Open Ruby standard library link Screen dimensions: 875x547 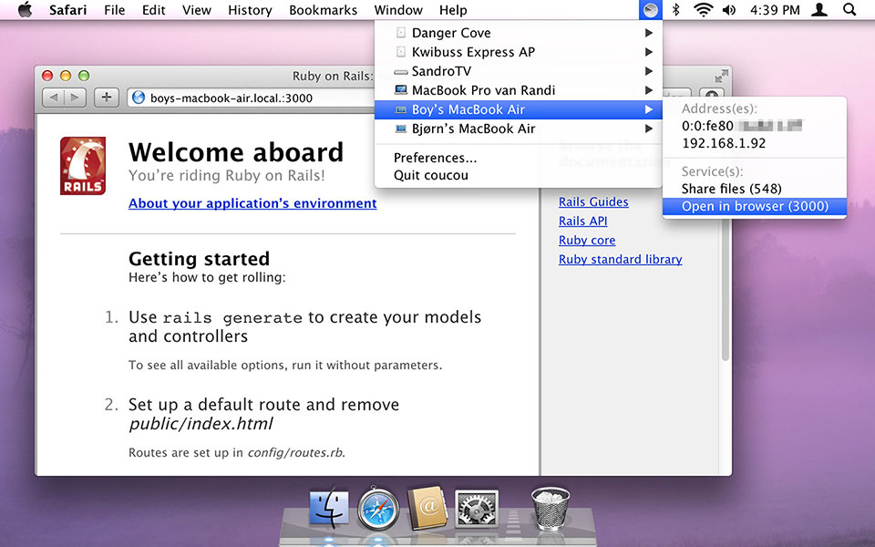click(620, 259)
